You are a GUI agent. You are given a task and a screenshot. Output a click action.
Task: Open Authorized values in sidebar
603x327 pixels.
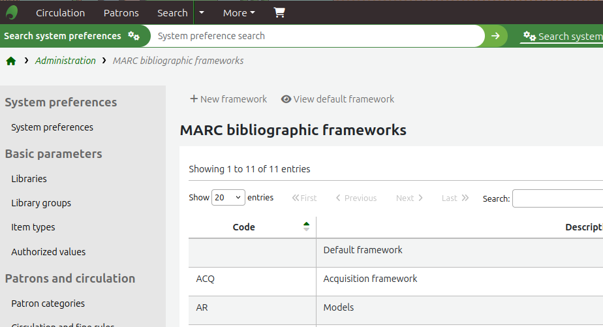click(48, 252)
